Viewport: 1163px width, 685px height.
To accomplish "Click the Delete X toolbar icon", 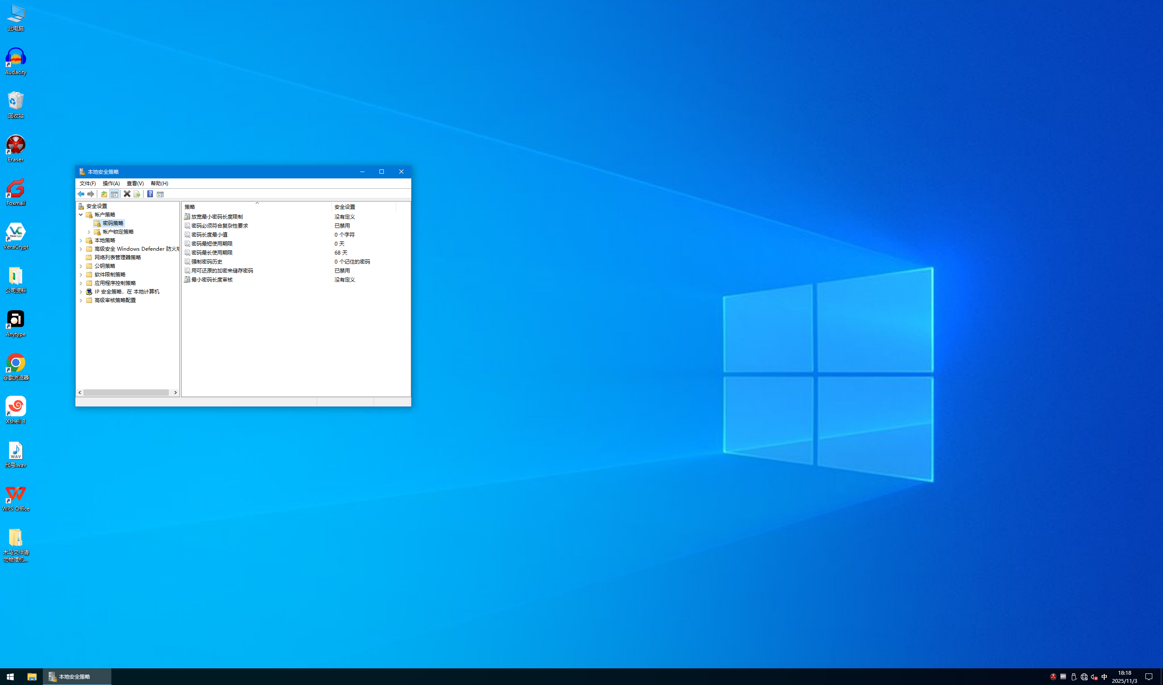I will click(127, 194).
